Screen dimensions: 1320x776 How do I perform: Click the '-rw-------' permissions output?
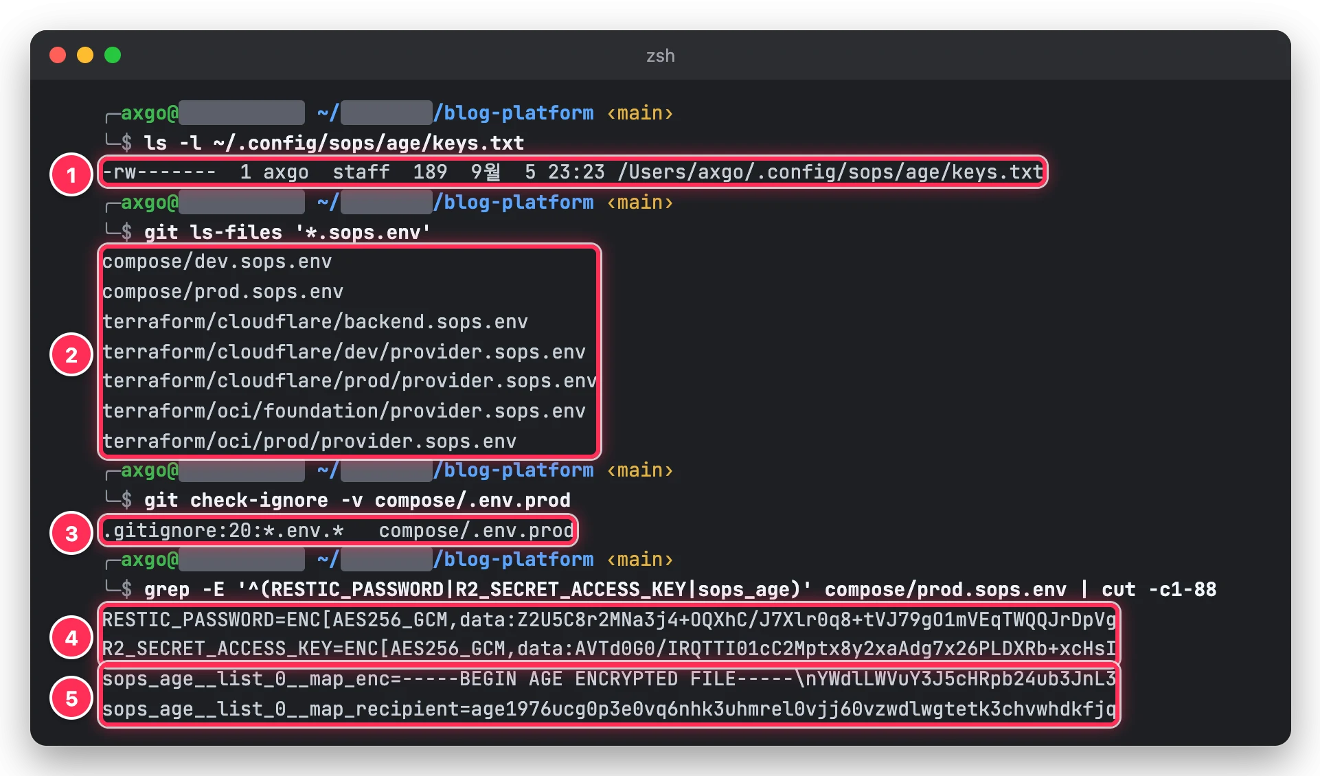[x=159, y=172]
